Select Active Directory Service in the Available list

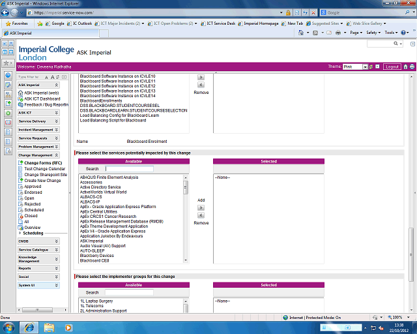100,187
